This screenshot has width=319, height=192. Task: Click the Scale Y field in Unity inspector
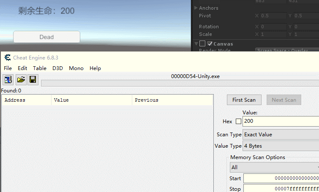[x=306, y=34]
